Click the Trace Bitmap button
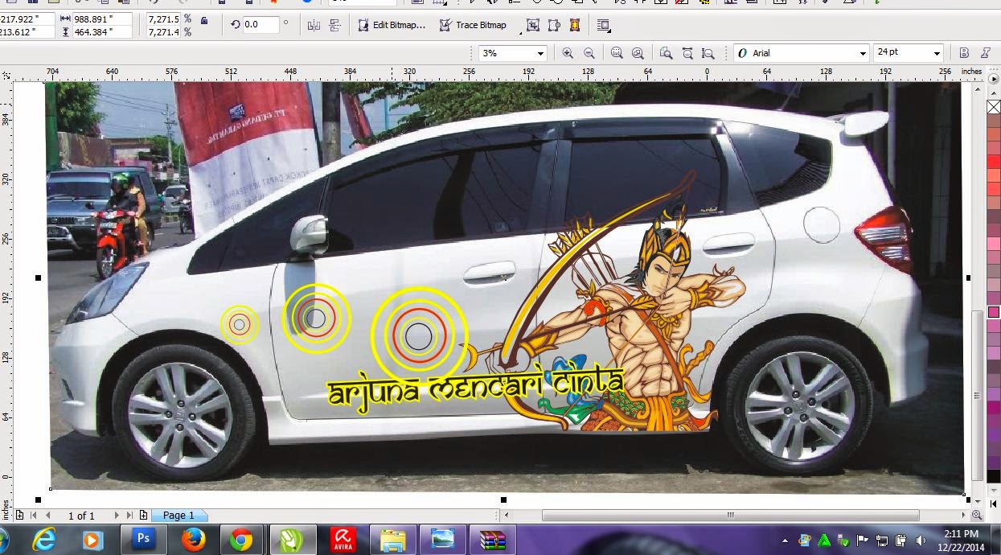Image resolution: width=1001 pixels, height=555 pixels. coord(473,25)
